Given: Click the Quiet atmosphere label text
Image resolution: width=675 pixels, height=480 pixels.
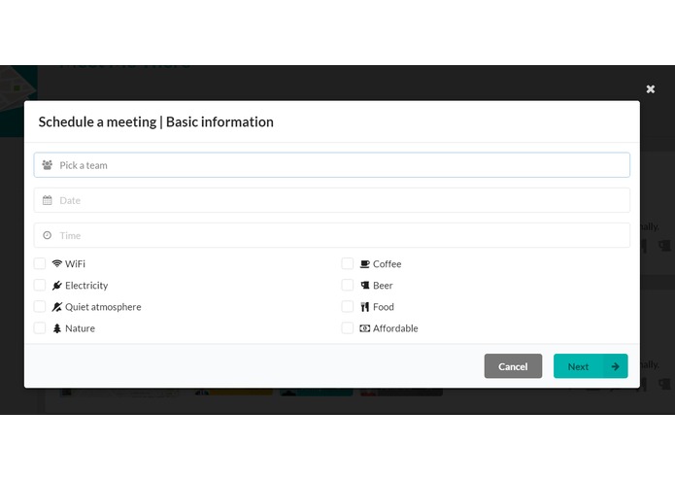Looking at the screenshot, I should click(103, 307).
